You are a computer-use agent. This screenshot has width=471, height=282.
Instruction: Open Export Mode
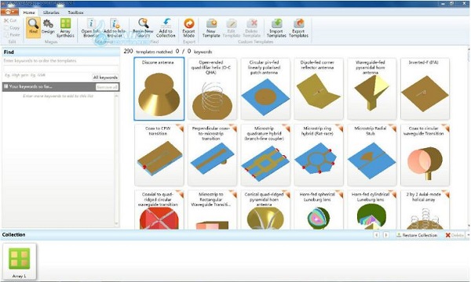[x=188, y=27]
